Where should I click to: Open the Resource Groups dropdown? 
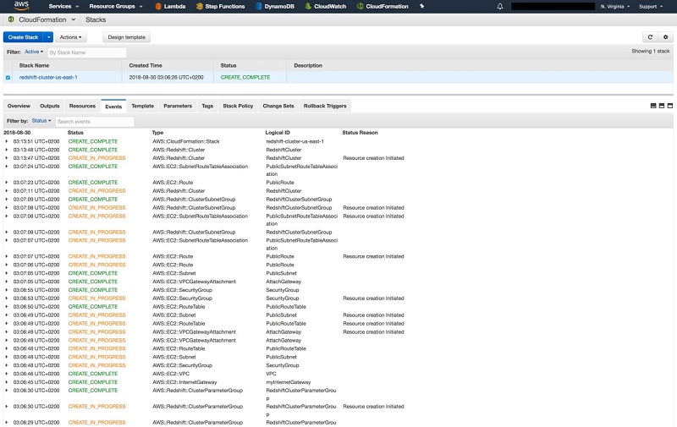pos(116,7)
